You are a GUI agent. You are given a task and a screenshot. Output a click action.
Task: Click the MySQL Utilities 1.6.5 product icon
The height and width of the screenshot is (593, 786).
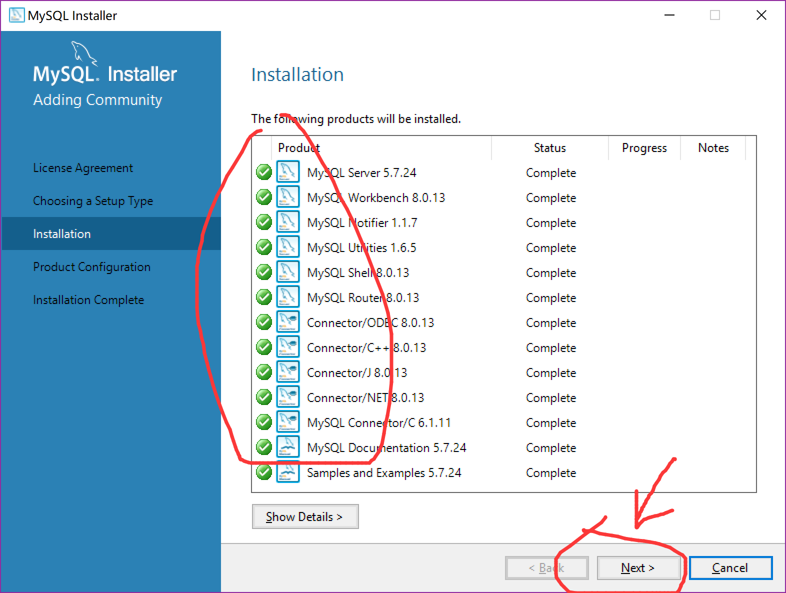[x=288, y=246]
